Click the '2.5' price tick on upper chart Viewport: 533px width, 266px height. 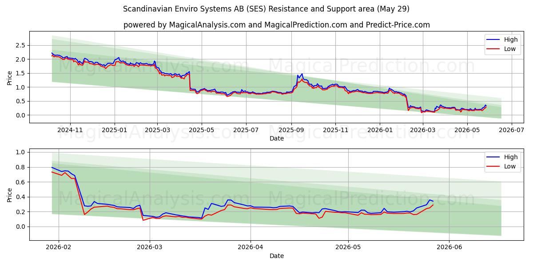21,45
